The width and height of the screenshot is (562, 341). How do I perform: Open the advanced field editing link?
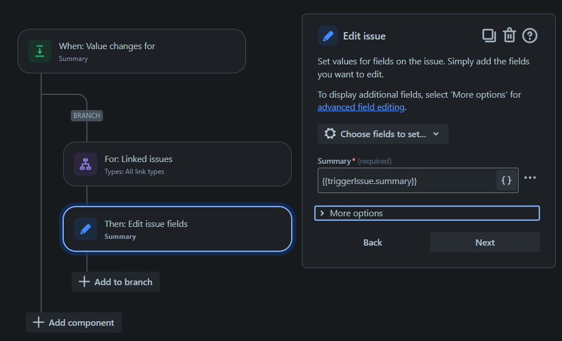pyautogui.click(x=361, y=107)
